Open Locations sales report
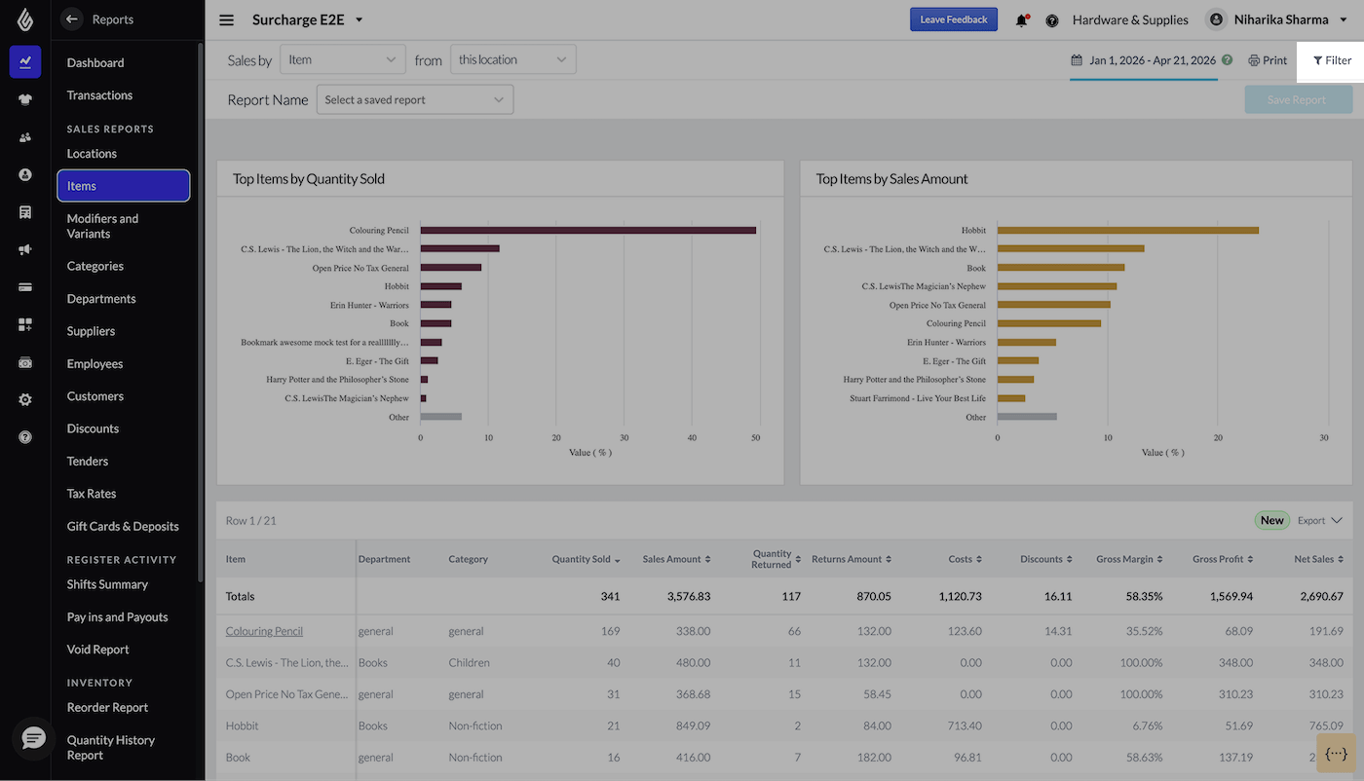The height and width of the screenshot is (781, 1364). tap(92, 154)
